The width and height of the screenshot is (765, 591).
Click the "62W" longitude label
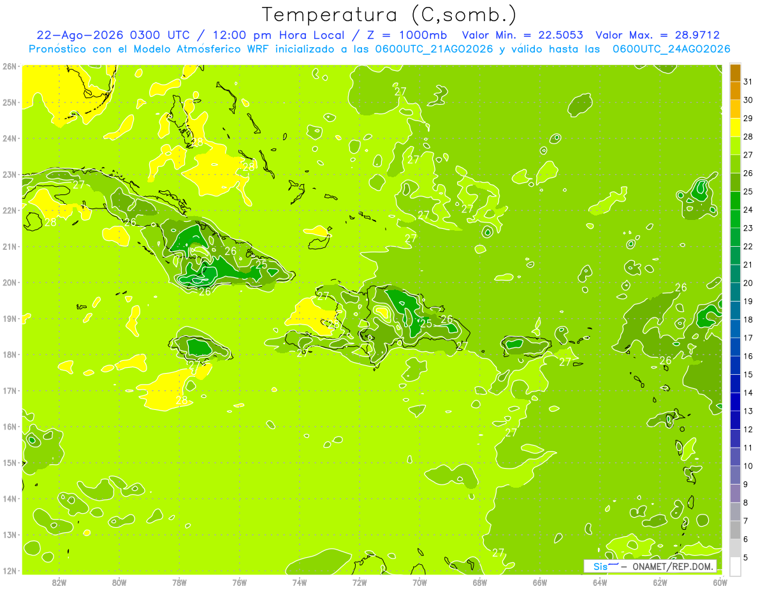660,582
